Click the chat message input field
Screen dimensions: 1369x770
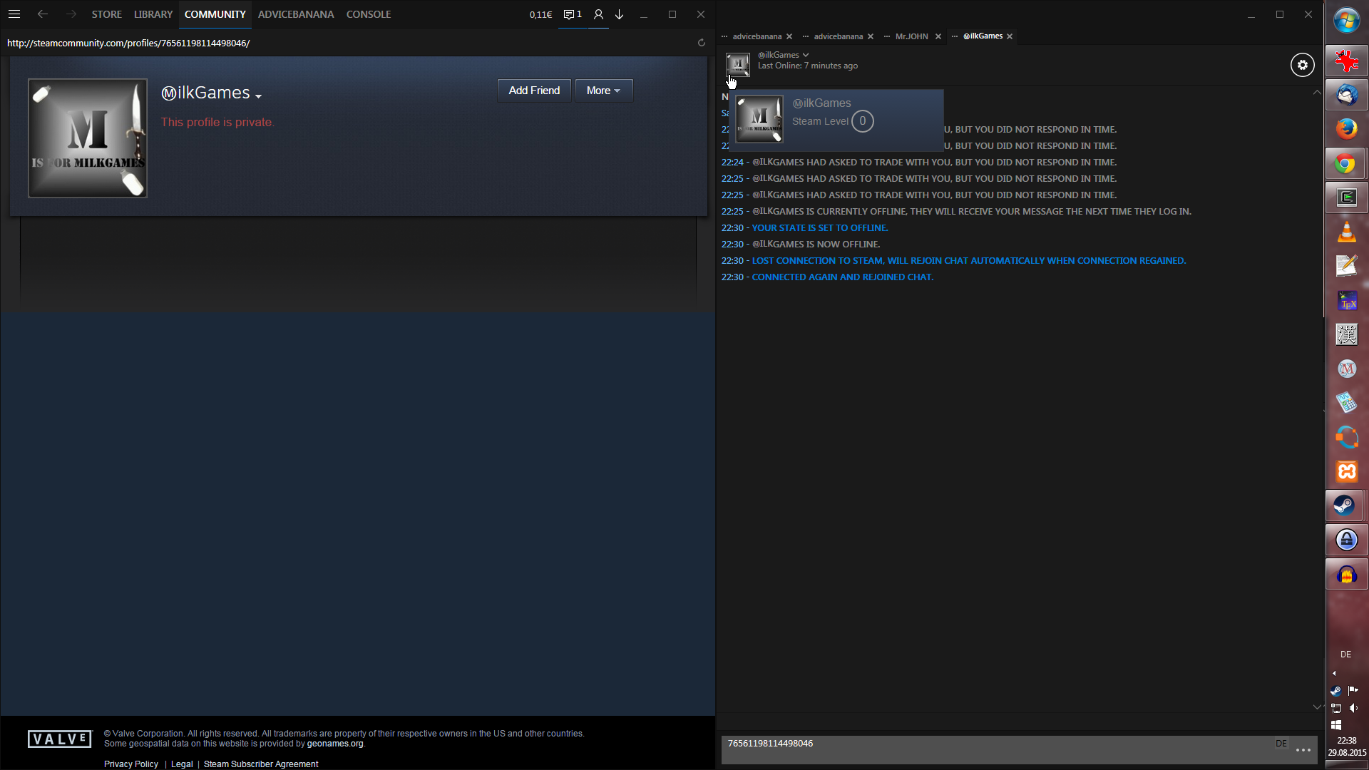[x=998, y=749]
